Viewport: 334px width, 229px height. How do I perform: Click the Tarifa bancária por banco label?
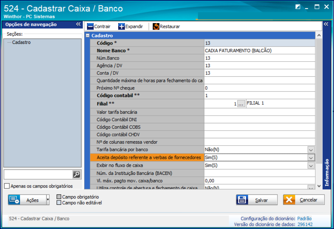[x=122, y=150]
